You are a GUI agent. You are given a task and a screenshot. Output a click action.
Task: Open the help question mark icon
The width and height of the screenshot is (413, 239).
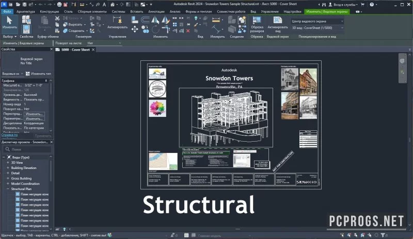point(372,5)
